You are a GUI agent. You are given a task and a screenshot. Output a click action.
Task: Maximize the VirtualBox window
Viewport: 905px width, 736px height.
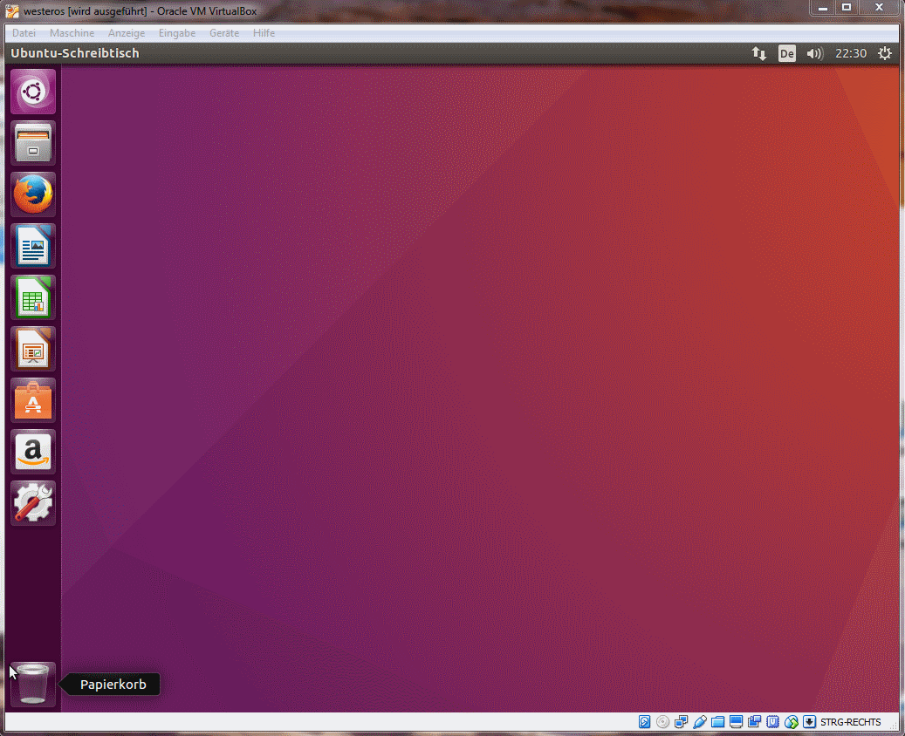point(847,8)
